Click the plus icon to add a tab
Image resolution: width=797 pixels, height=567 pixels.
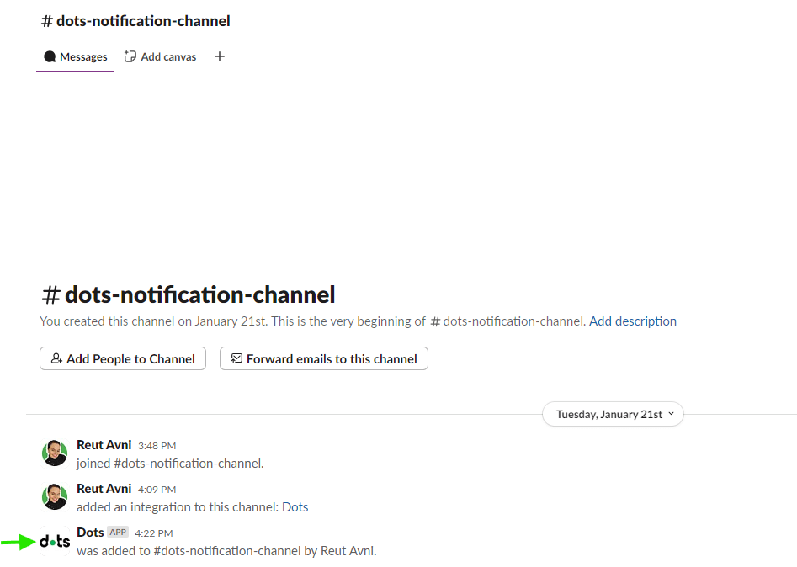tap(220, 56)
